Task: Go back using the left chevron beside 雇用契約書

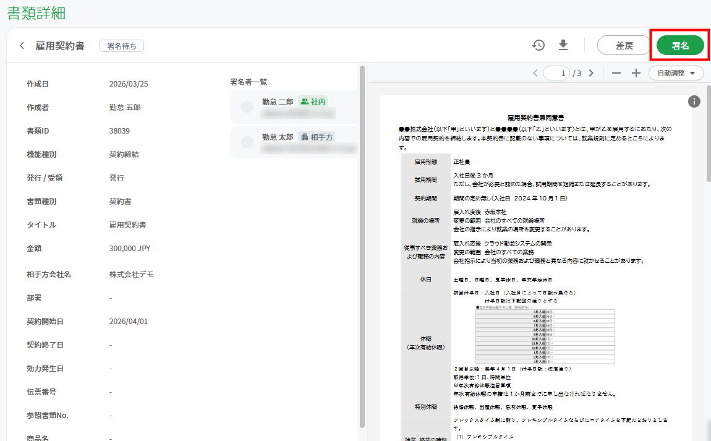Action: click(22, 46)
